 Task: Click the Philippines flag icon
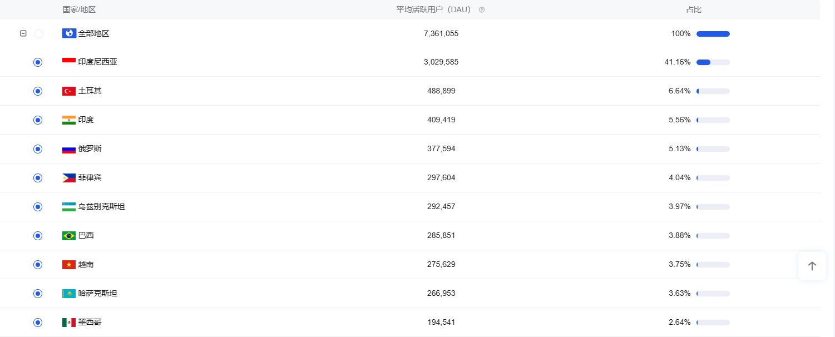click(69, 177)
